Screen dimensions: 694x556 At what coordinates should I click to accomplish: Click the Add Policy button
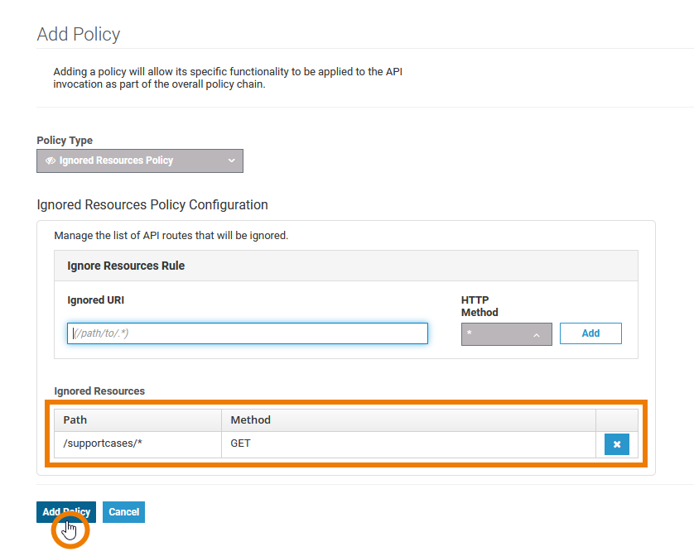pos(66,512)
